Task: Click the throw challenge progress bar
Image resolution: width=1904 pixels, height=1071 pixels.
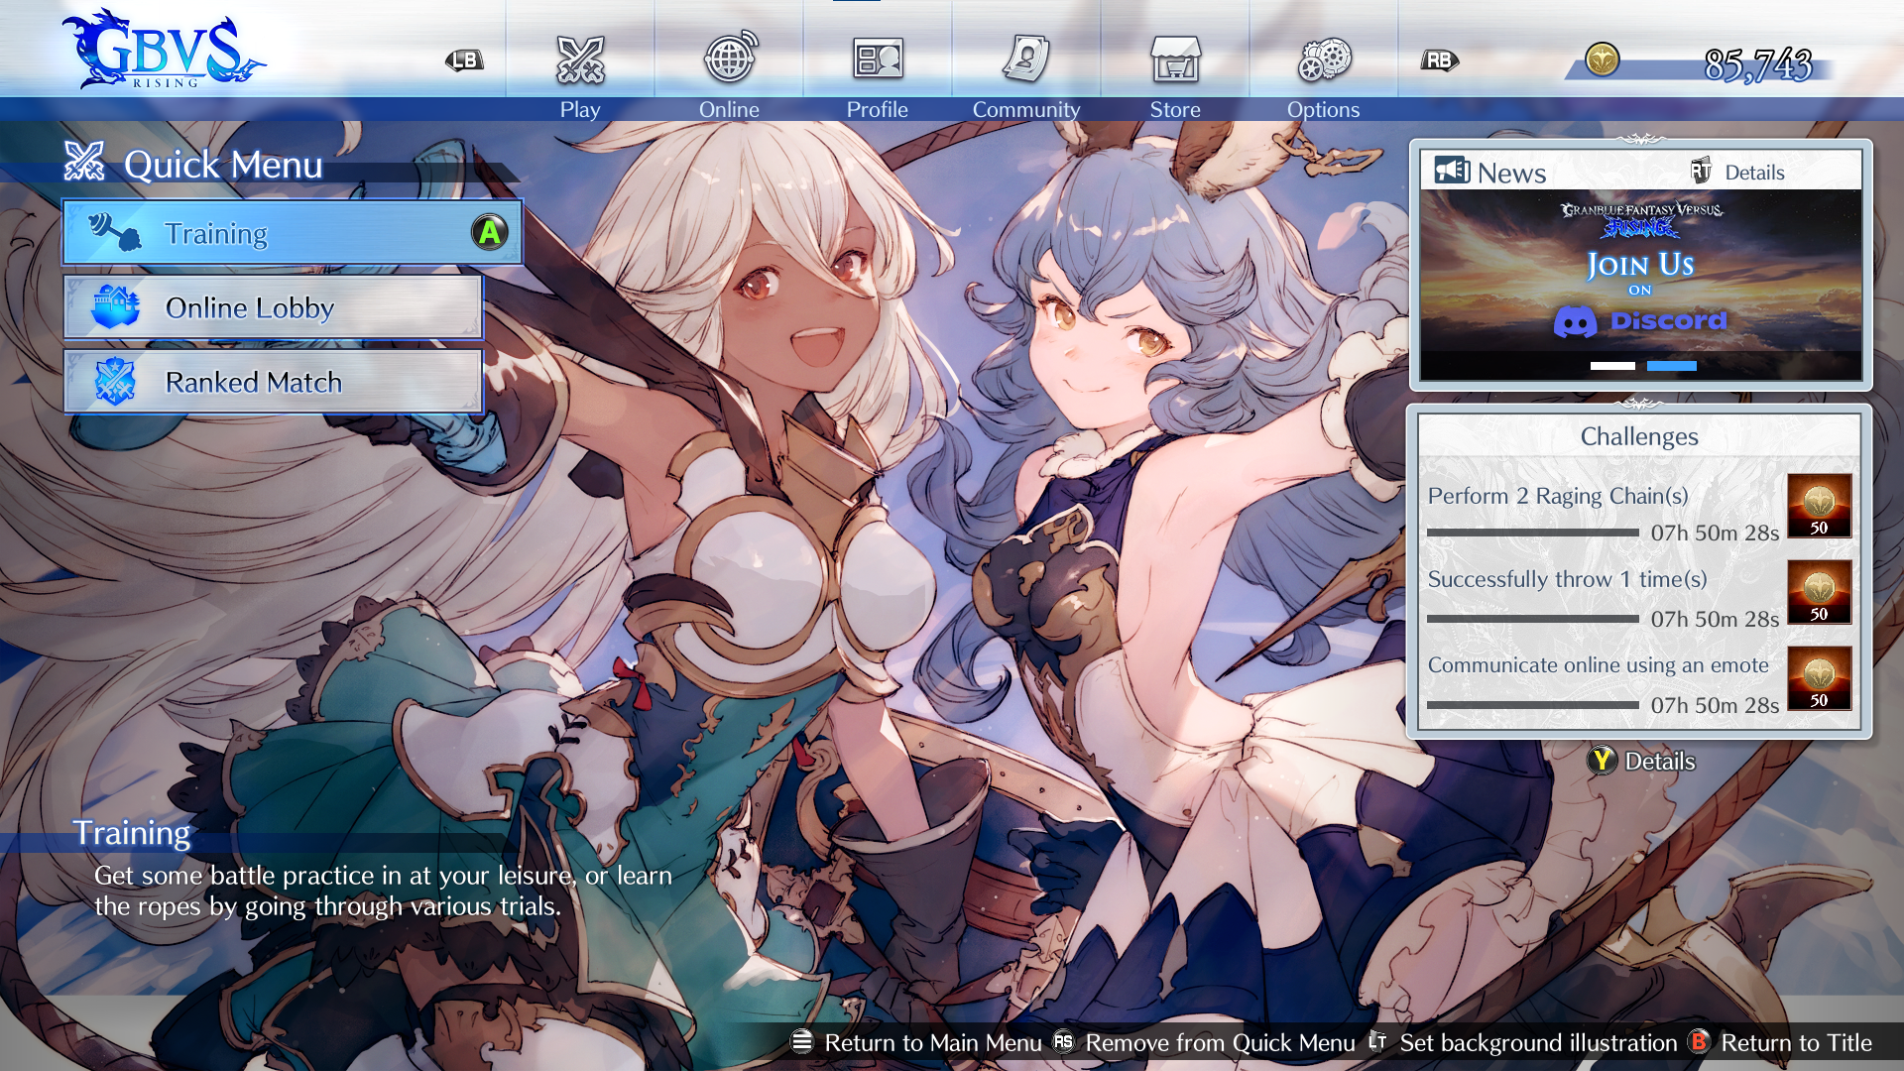Action: [x=1532, y=620]
